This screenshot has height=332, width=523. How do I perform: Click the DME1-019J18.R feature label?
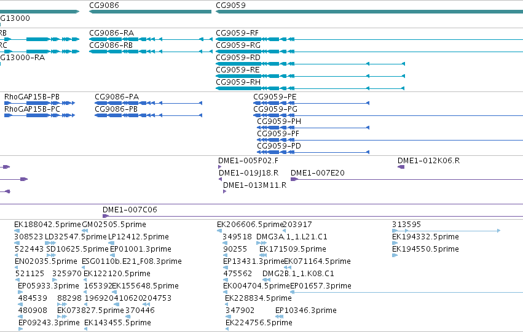click(248, 173)
